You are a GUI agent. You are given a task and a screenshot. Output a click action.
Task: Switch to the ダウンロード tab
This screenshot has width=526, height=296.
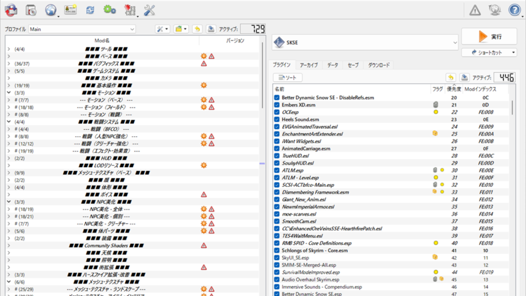(x=378, y=65)
